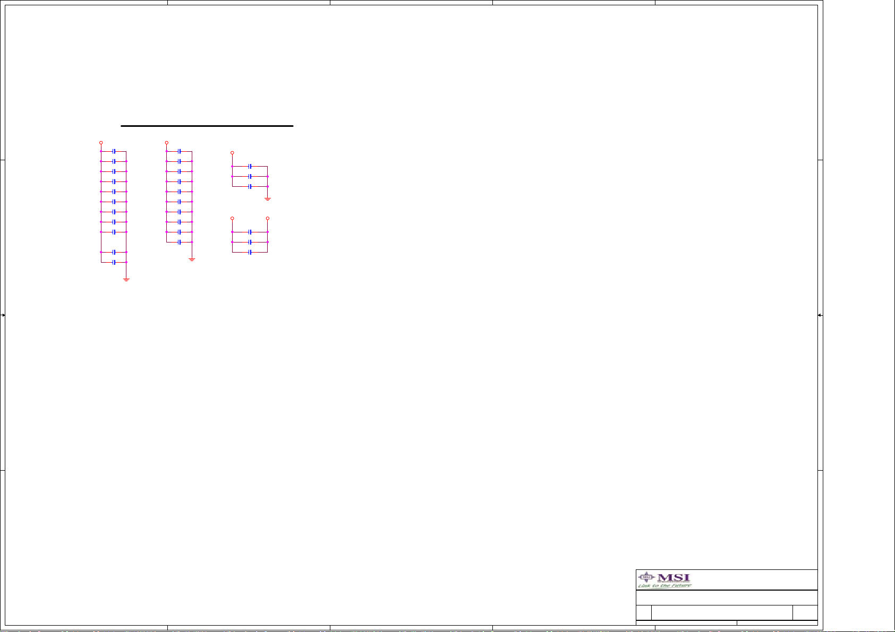Select topmost capacitor in the ten-capacitor column

click(180, 151)
